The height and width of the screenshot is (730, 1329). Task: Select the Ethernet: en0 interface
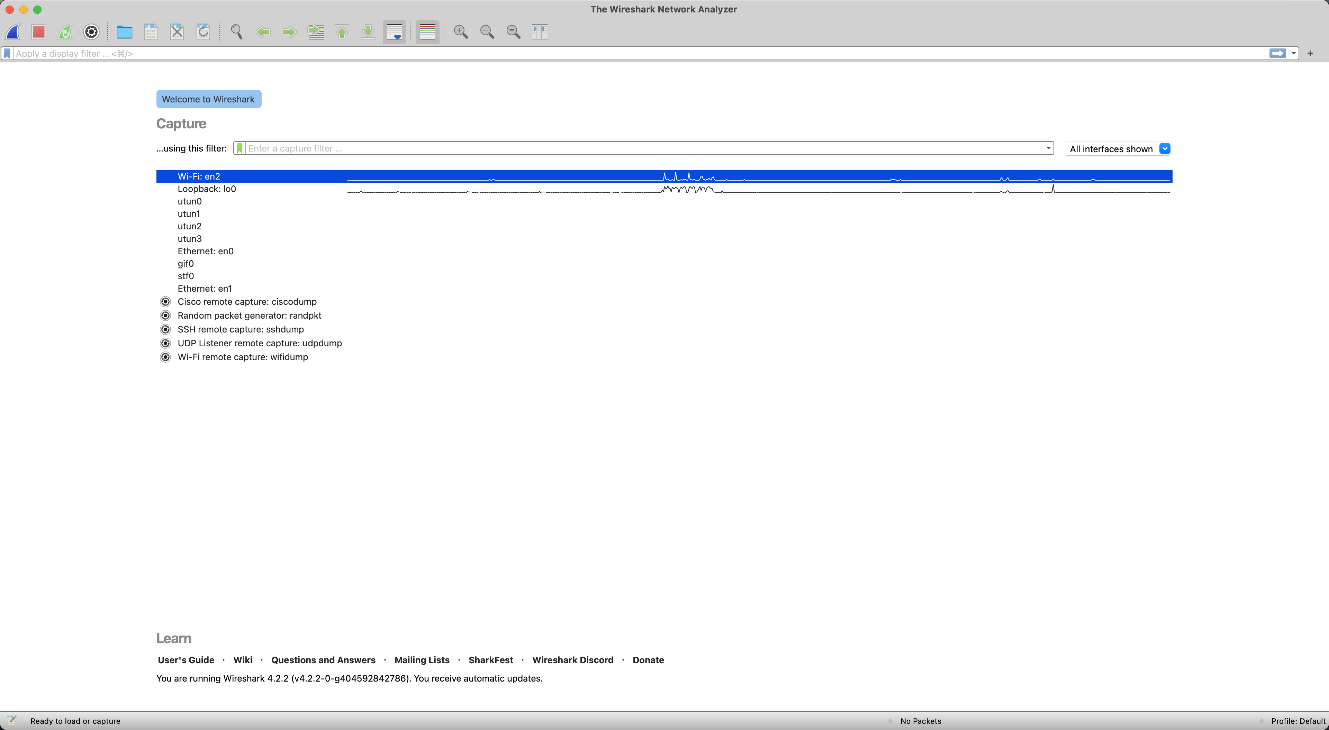click(x=205, y=251)
